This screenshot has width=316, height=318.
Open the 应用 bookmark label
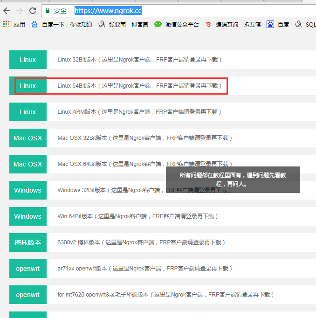pos(20,25)
